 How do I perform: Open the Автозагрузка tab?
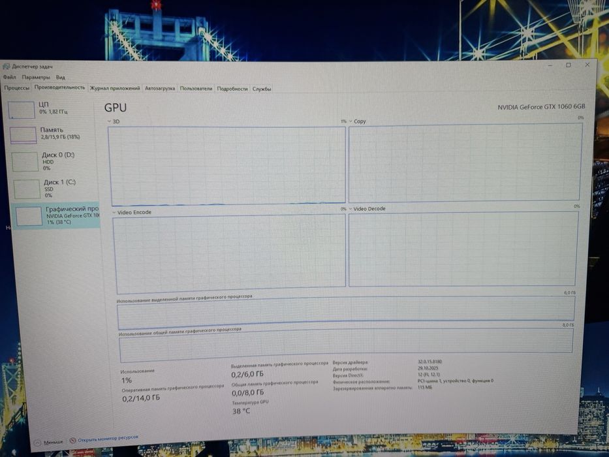click(x=160, y=89)
